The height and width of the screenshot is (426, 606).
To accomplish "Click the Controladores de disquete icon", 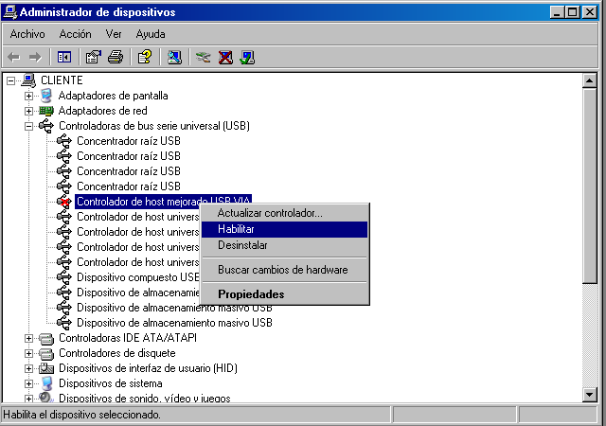I will point(46,353).
